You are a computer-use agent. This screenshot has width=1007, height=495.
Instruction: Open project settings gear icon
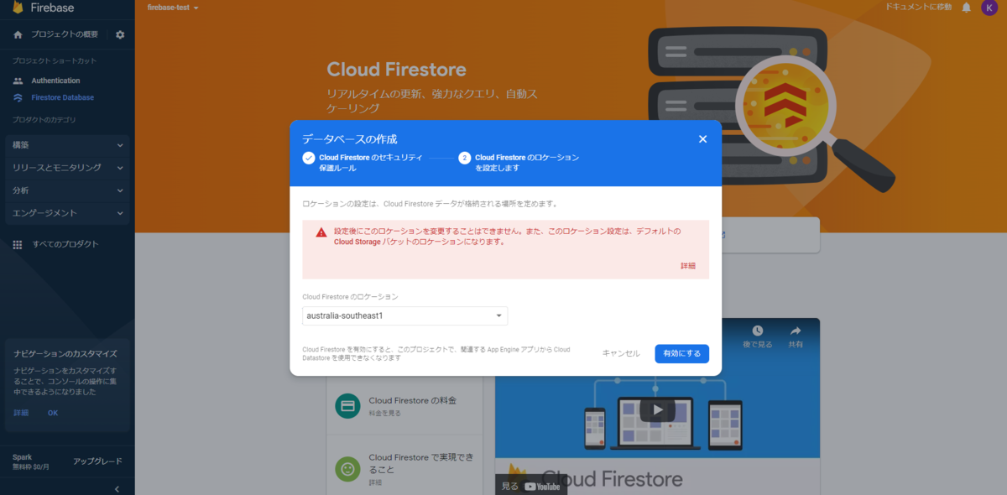tap(120, 34)
